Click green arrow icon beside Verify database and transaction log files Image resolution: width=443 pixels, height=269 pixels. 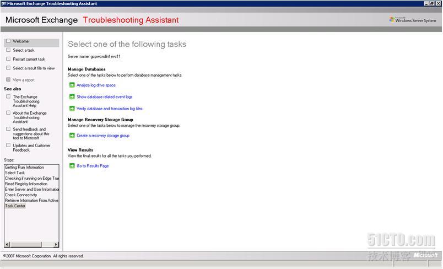(72, 109)
